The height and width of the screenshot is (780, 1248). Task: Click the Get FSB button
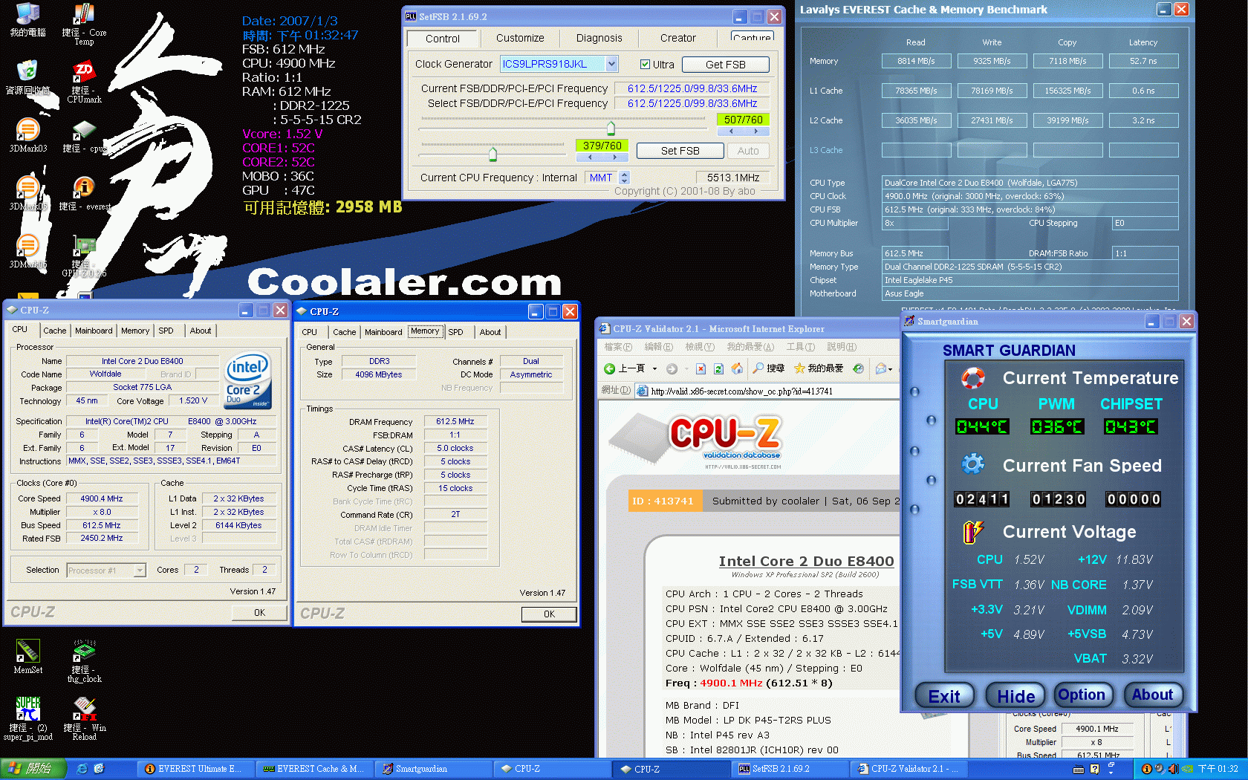[725, 65]
